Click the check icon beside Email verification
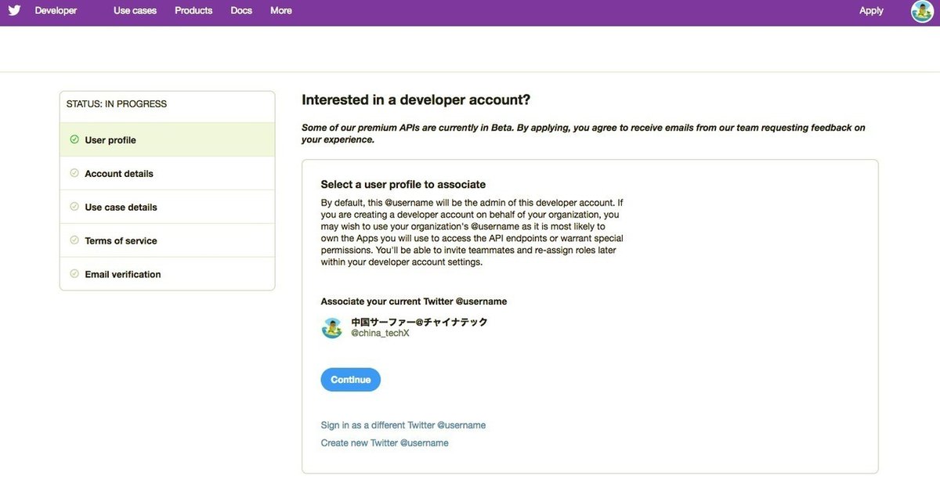The width and height of the screenshot is (940, 502). tap(74, 274)
